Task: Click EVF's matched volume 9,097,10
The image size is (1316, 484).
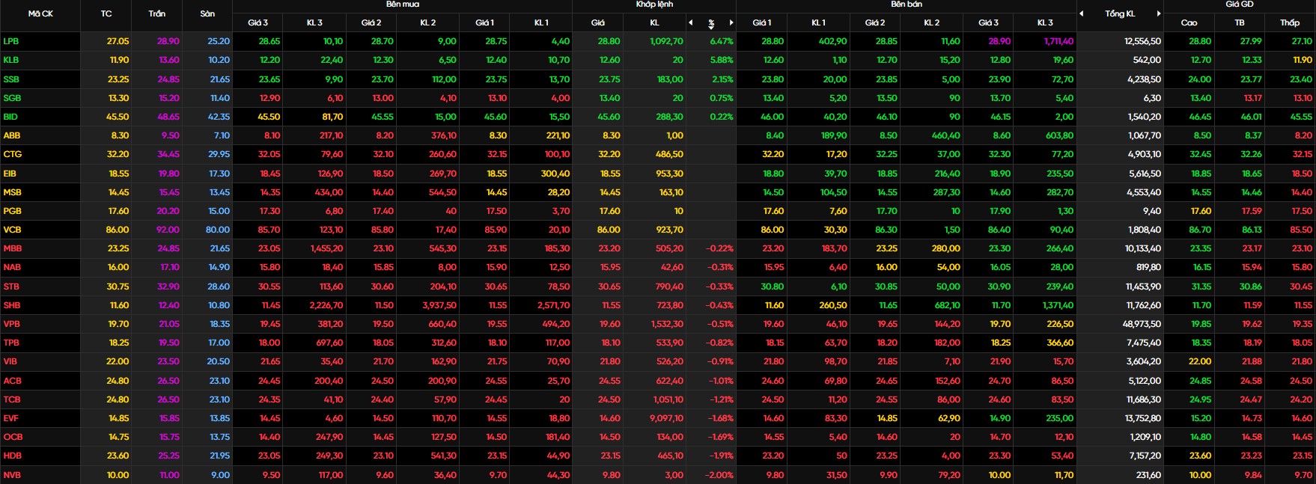Action: pyautogui.click(x=666, y=418)
